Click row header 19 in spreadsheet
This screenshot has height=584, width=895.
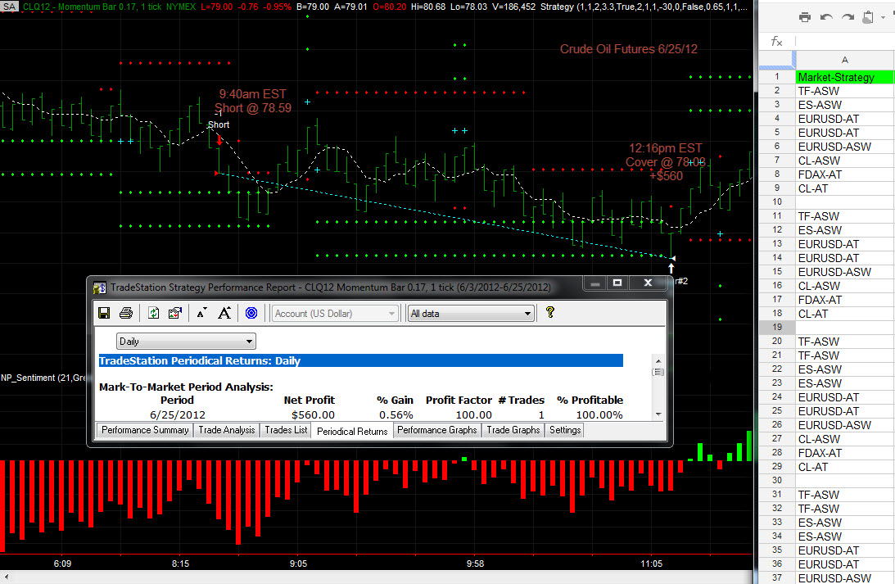[x=777, y=327]
